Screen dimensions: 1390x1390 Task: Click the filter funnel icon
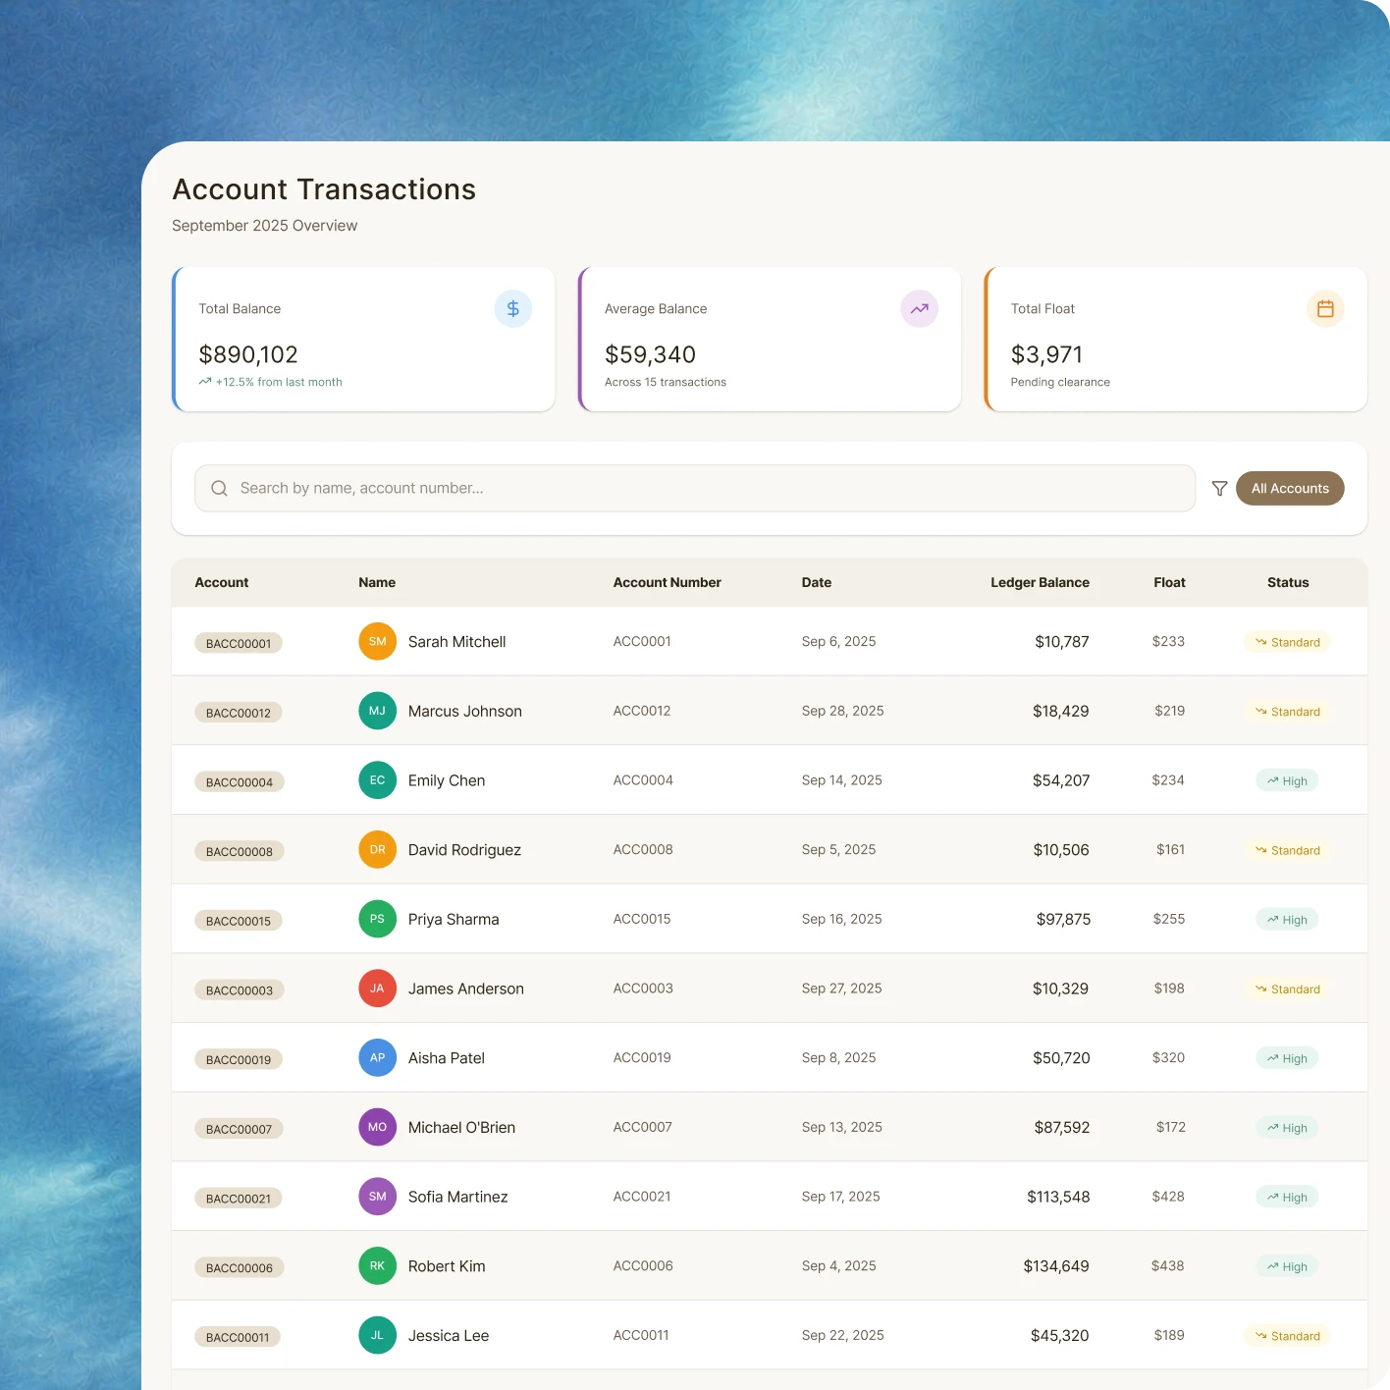pos(1220,489)
